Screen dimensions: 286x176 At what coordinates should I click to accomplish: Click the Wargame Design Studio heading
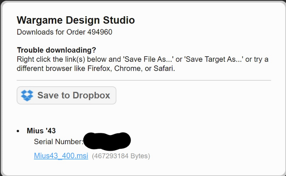click(76, 20)
